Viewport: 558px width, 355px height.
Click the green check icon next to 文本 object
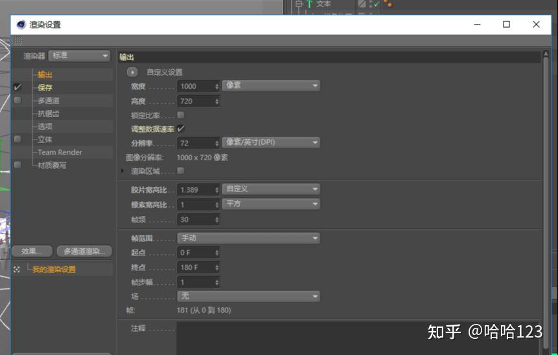point(376,5)
